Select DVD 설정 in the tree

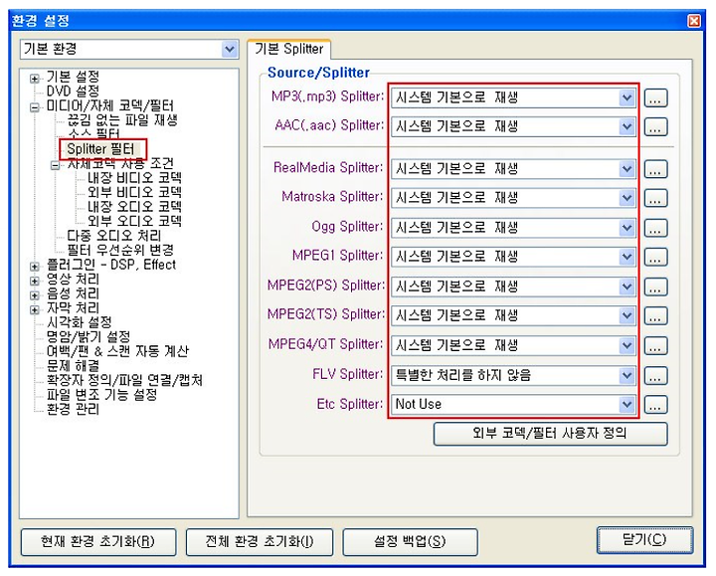click(x=73, y=91)
